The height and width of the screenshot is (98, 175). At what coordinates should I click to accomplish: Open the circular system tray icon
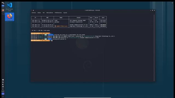coord(3,80)
